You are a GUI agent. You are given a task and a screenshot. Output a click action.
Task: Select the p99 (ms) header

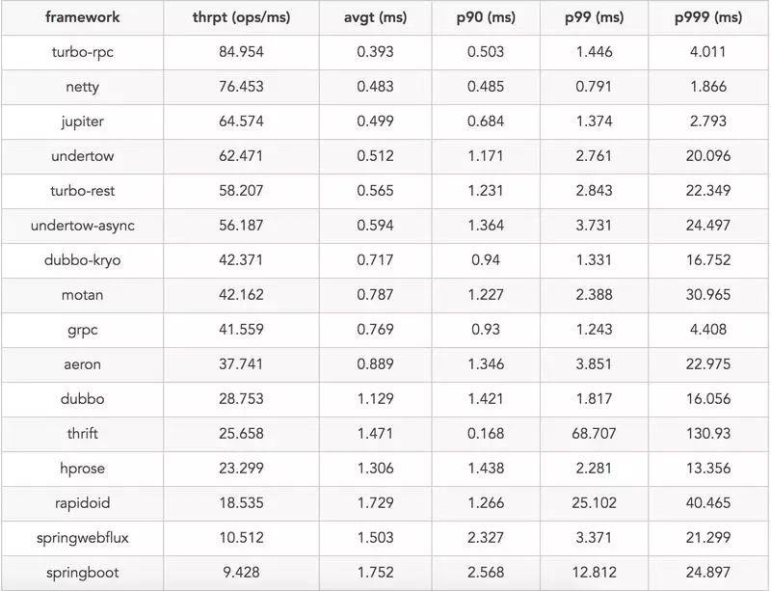pyautogui.click(x=594, y=17)
